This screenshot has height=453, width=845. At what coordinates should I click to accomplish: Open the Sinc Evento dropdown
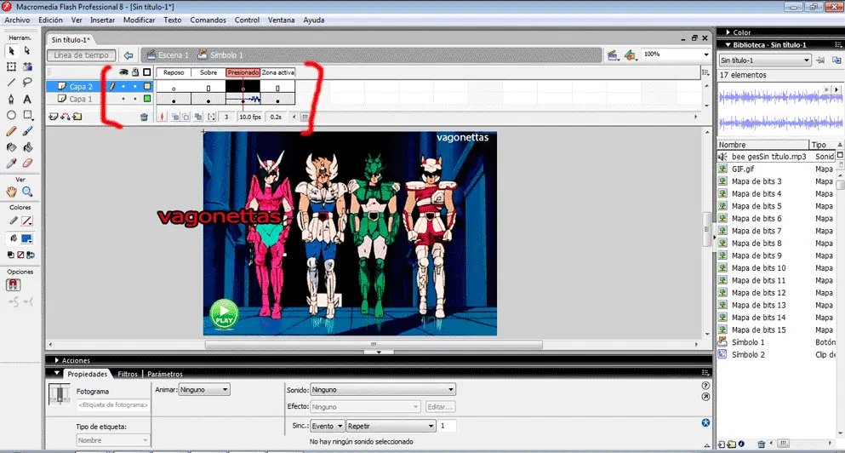[327, 426]
